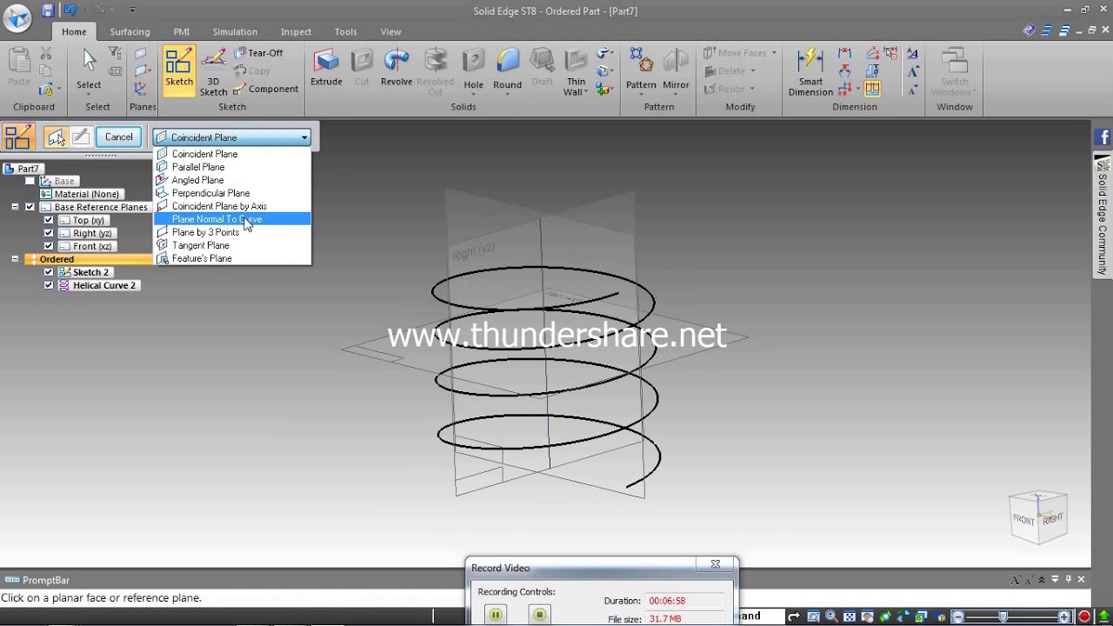Toggle visibility of Top (xy) plane

(x=49, y=220)
